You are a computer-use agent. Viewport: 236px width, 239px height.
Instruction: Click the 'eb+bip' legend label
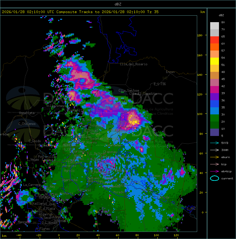tap(226, 171)
